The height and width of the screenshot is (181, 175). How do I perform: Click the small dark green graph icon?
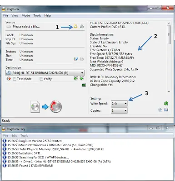click(x=84, y=85)
